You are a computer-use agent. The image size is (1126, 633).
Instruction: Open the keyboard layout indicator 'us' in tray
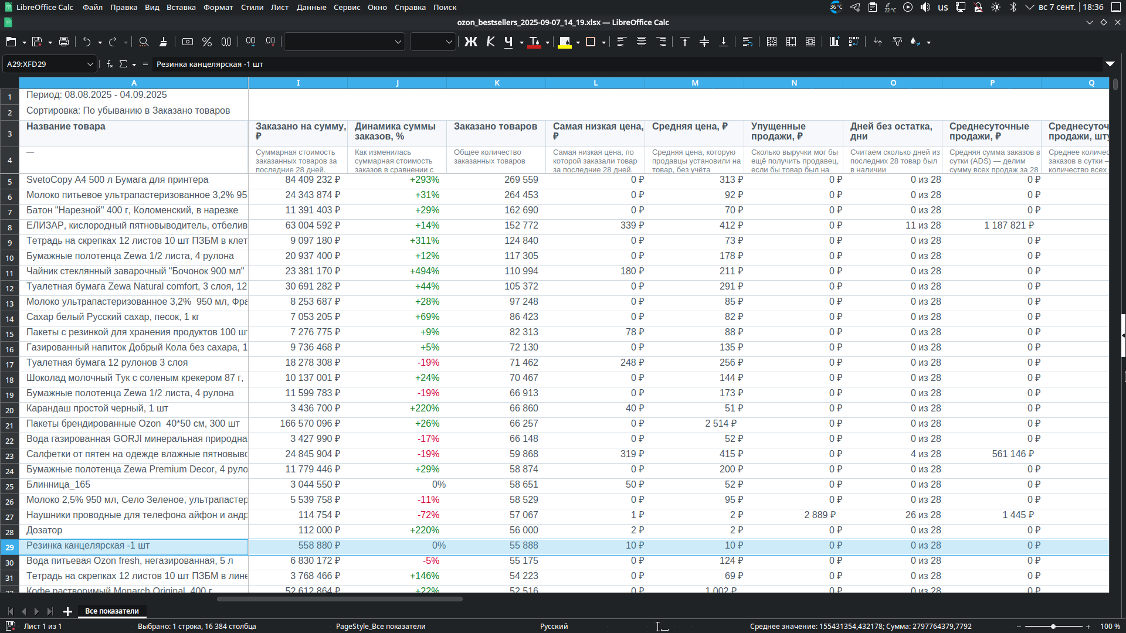[x=942, y=7]
